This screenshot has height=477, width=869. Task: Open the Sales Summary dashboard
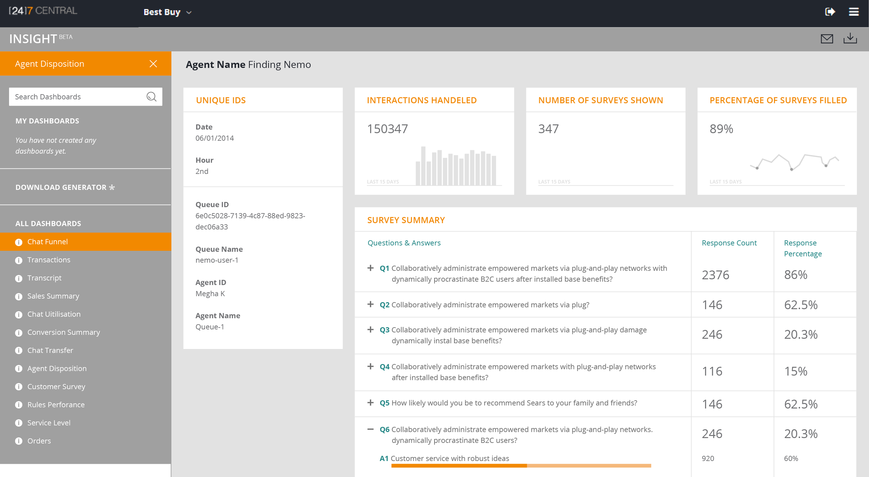[x=53, y=296]
